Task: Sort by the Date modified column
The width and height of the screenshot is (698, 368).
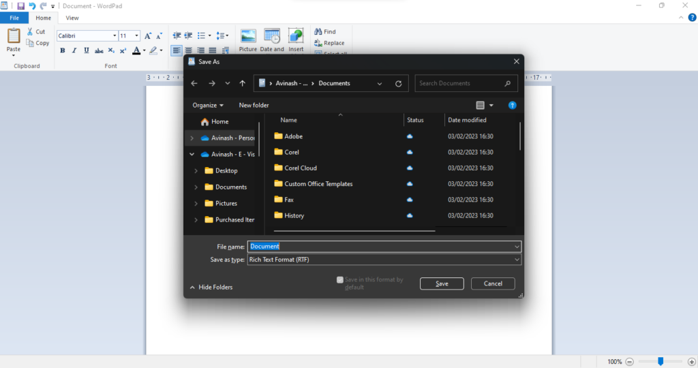Action: (467, 120)
